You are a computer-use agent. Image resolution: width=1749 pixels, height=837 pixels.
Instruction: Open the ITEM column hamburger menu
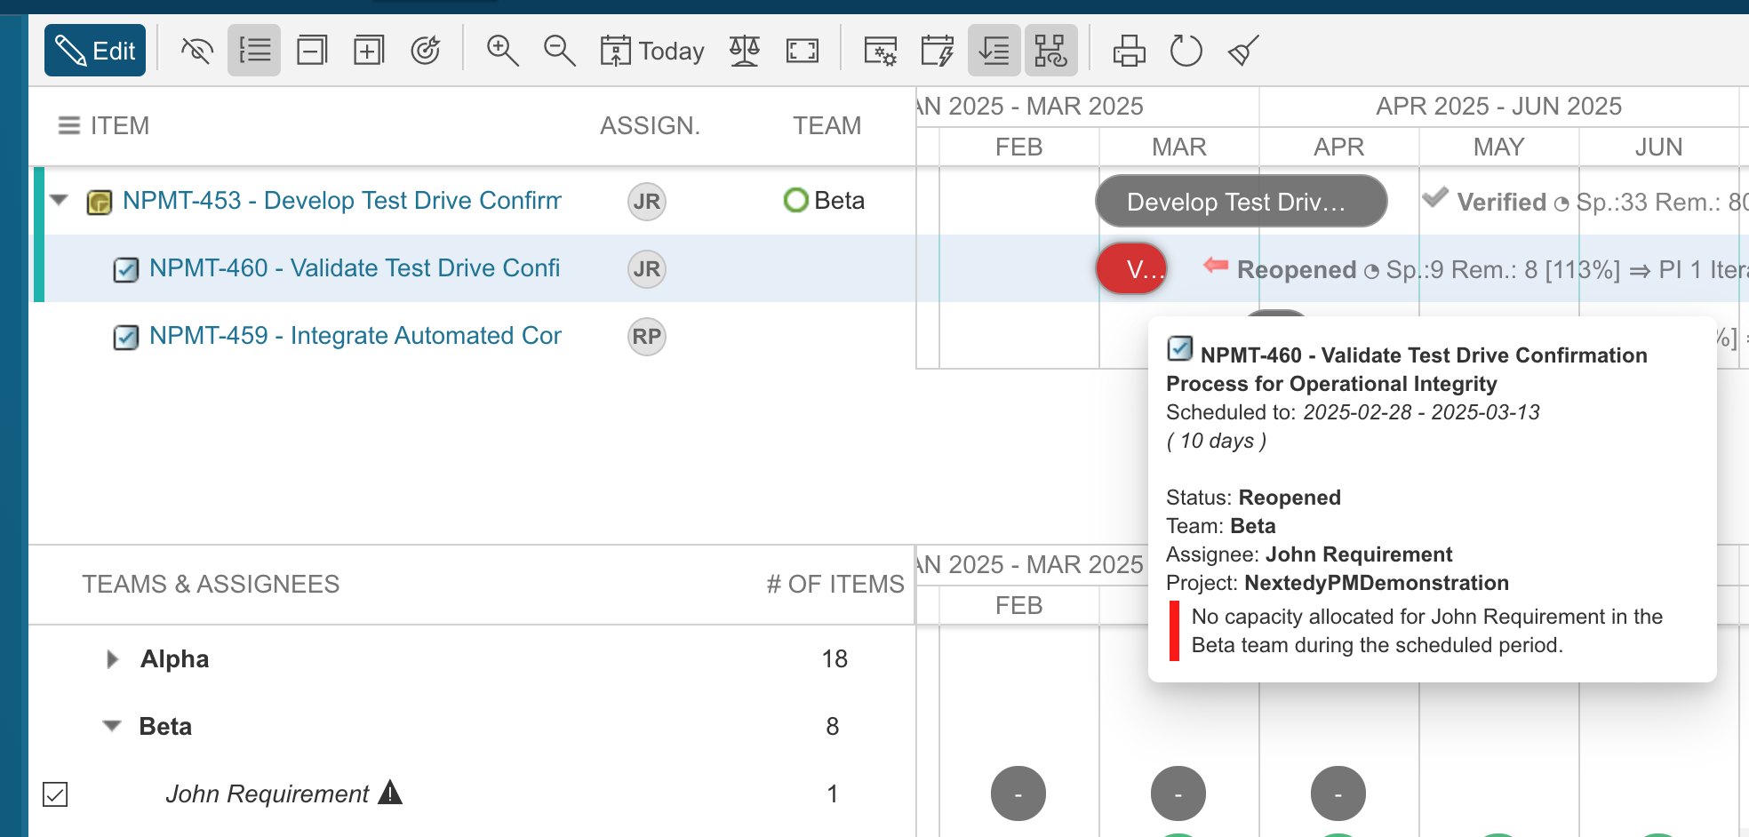pos(69,125)
